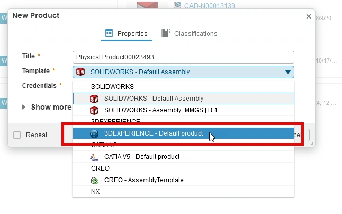This screenshot has height=214, width=342.
Task: Pick the CREO - AssemblyTemplate option
Action: pyautogui.click(x=143, y=180)
